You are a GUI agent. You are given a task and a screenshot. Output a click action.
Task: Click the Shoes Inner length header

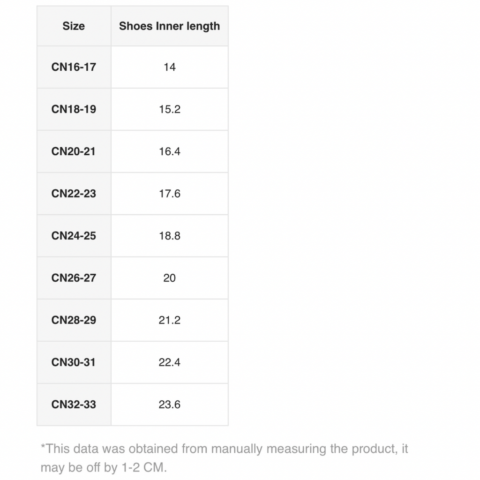[x=169, y=26]
